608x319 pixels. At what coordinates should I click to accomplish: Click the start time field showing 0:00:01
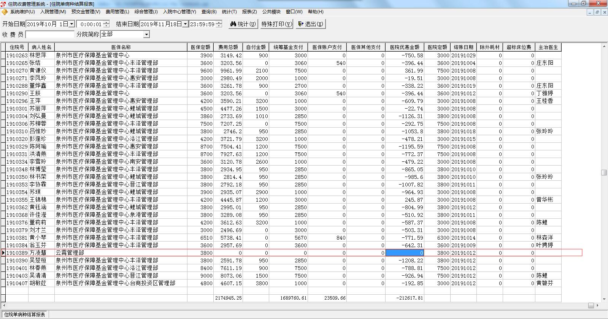[x=90, y=24]
